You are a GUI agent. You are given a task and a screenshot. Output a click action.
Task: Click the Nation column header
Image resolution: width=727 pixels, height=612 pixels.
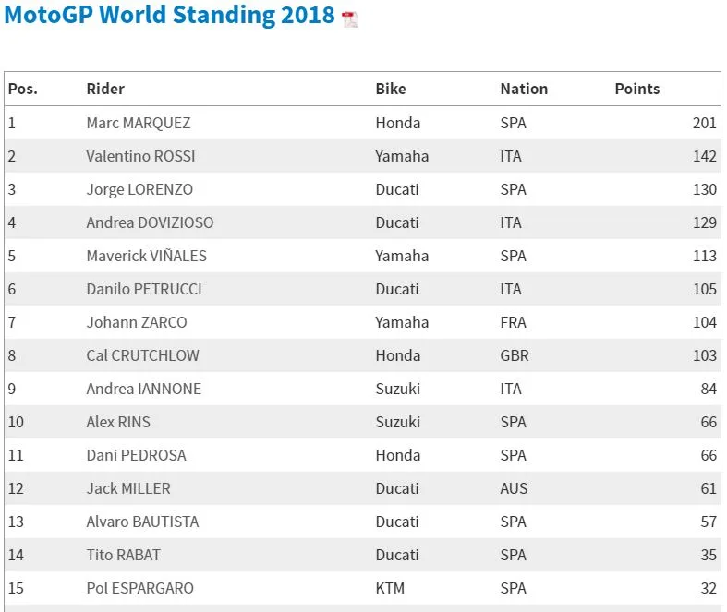[x=524, y=89]
